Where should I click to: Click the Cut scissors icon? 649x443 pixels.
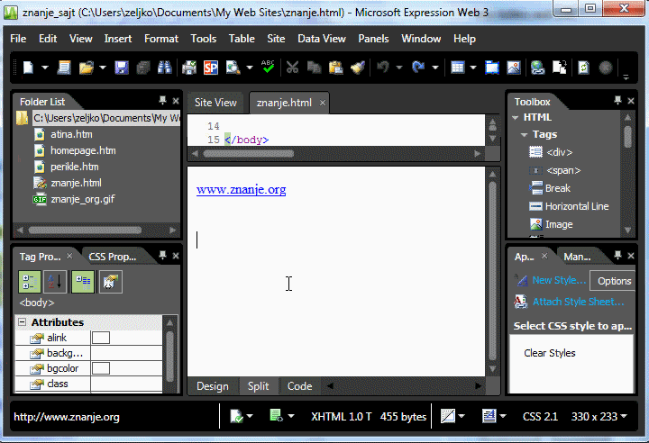click(x=292, y=68)
